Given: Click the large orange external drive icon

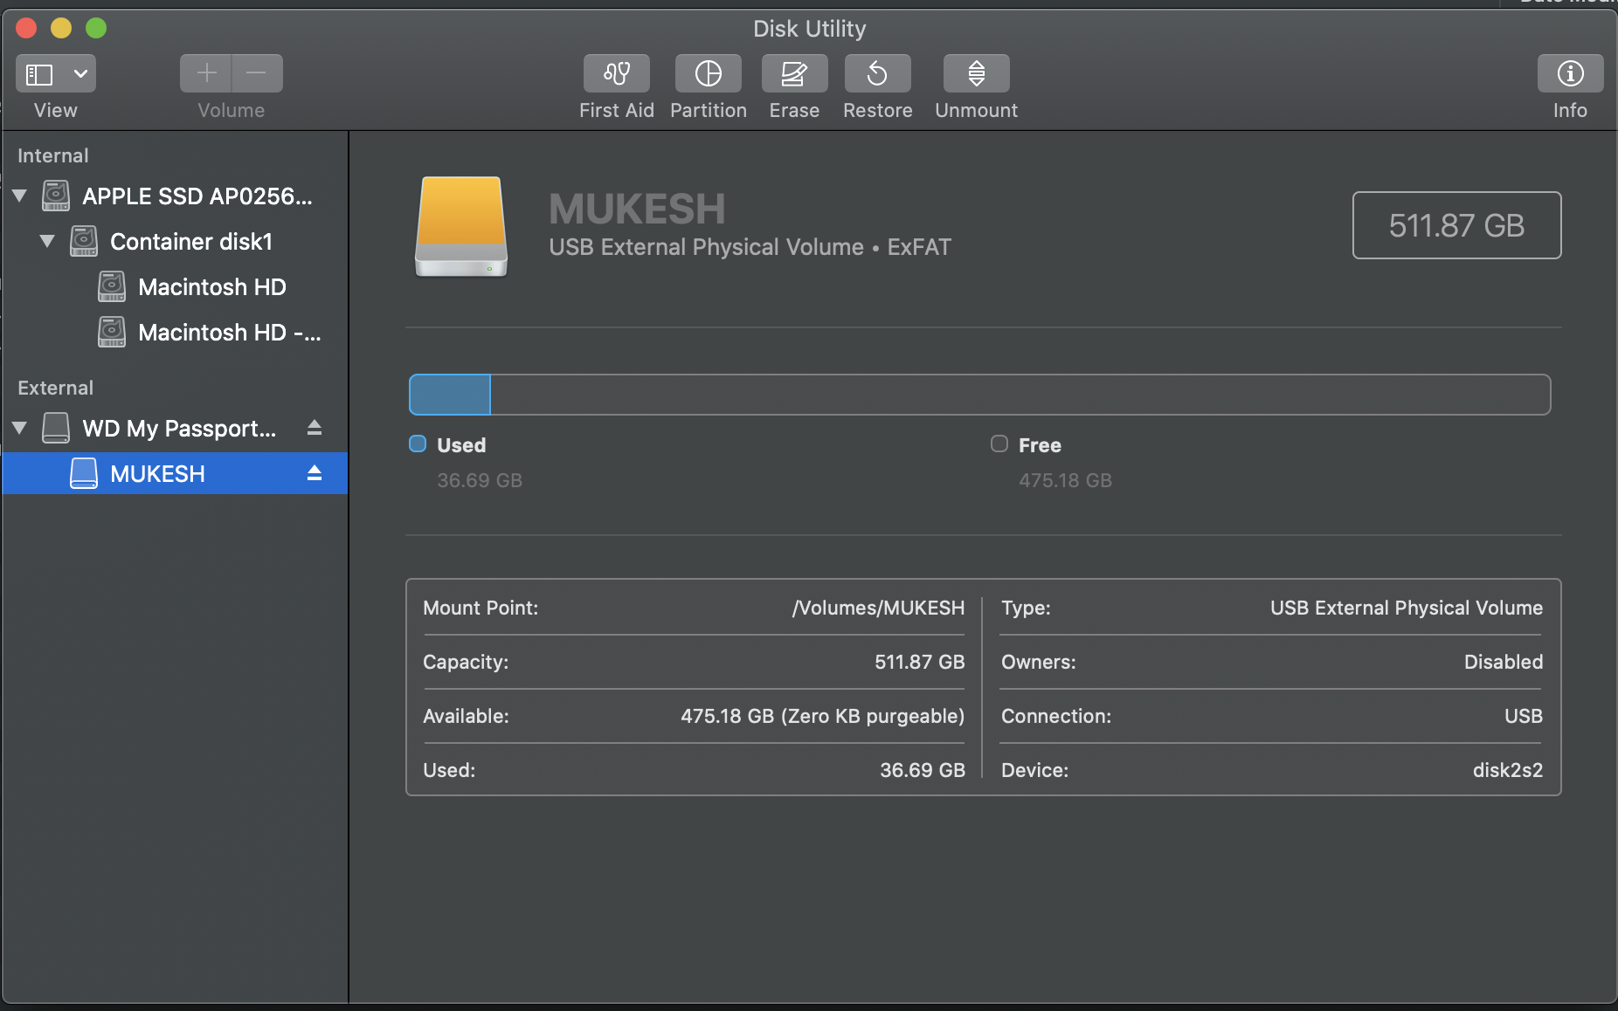Looking at the screenshot, I should (x=461, y=227).
